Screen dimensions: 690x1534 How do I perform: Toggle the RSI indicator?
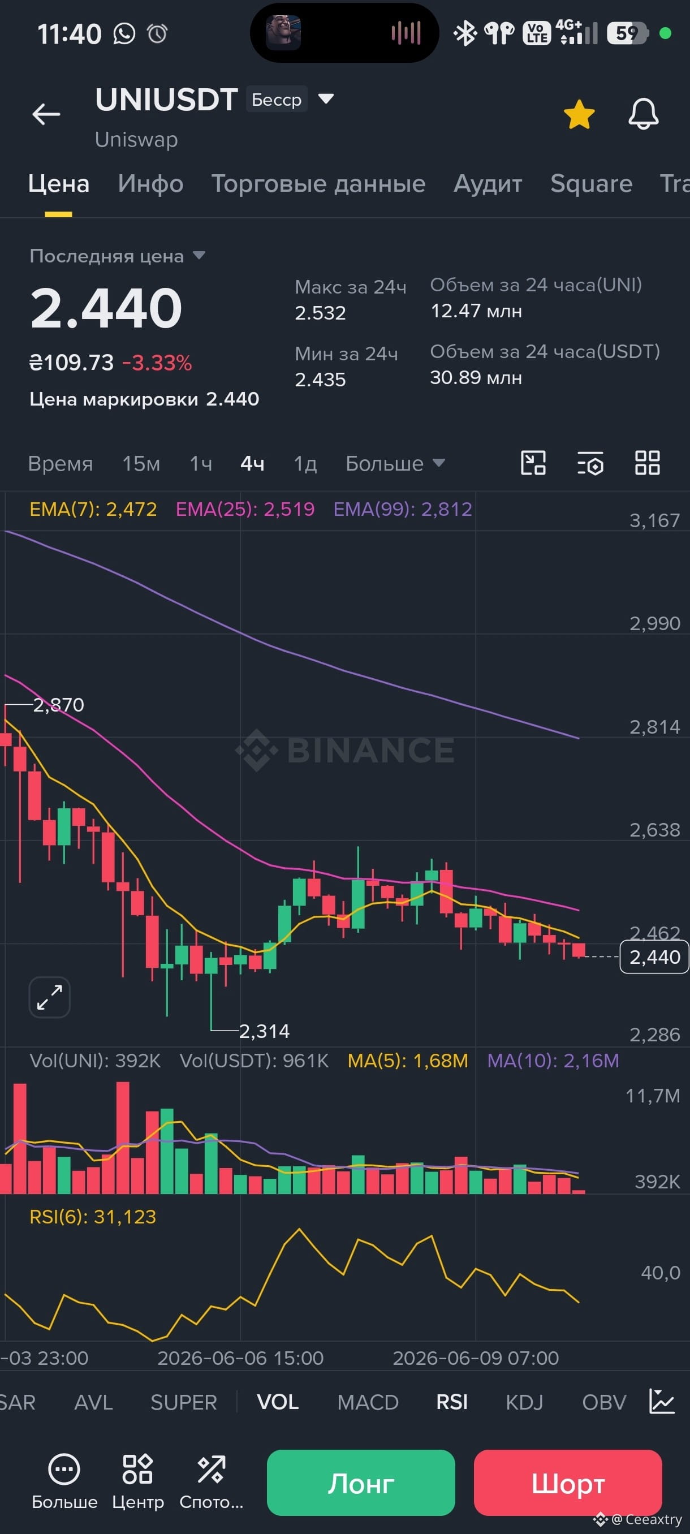[452, 1402]
